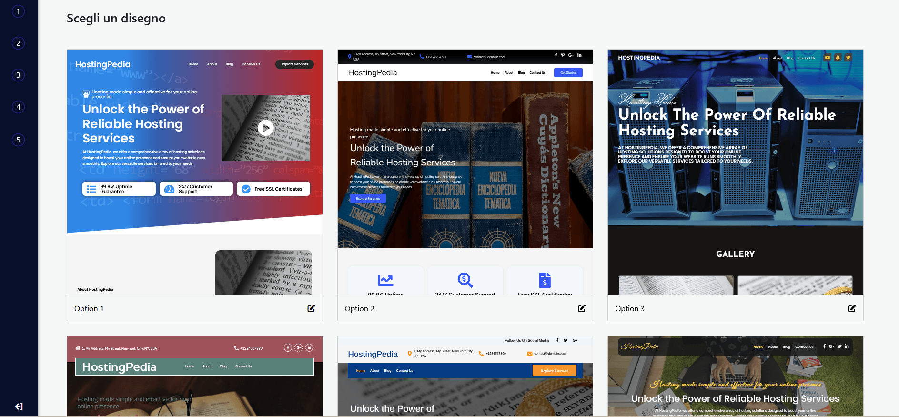Click Twitter icon in Option 3 header

[848, 58]
